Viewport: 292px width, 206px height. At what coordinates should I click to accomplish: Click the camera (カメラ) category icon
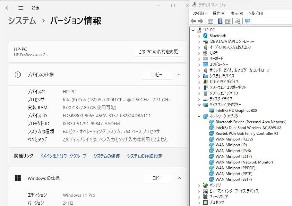(205, 53)
